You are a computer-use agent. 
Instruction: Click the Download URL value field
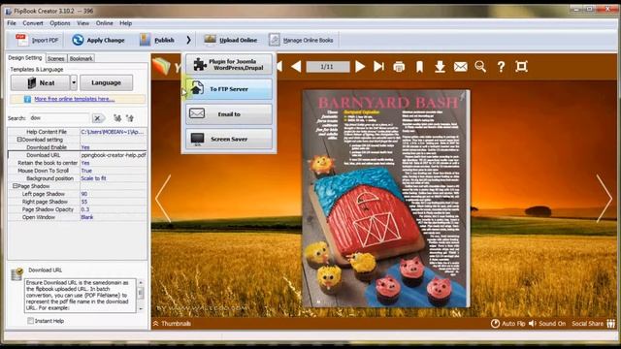coord(114,155)
